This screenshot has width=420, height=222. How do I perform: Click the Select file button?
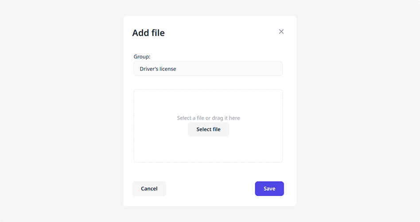click(208, 129)
